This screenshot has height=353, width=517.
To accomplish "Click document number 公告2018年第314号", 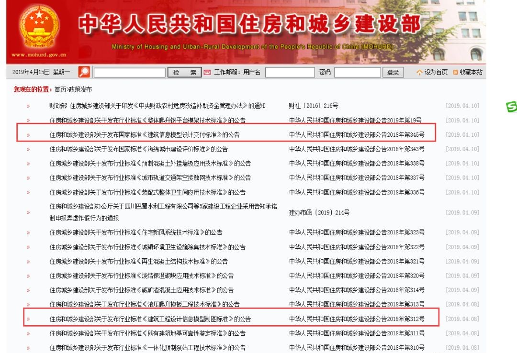I will coord(357,290).
